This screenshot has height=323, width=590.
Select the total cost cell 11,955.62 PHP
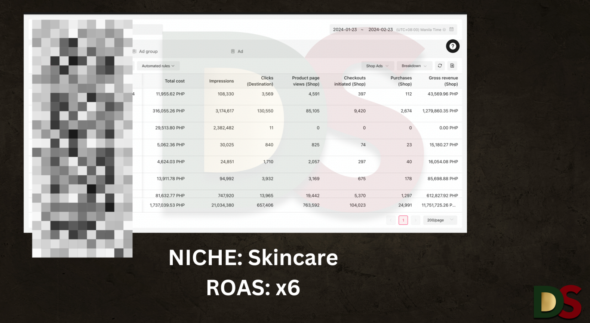(170, 94)
